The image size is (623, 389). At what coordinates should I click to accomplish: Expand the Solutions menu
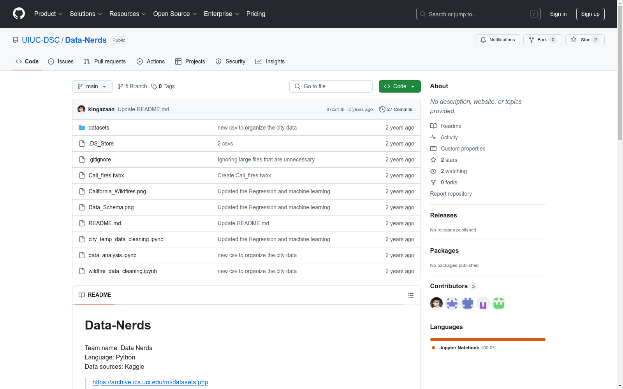click(x=86, y=14)
